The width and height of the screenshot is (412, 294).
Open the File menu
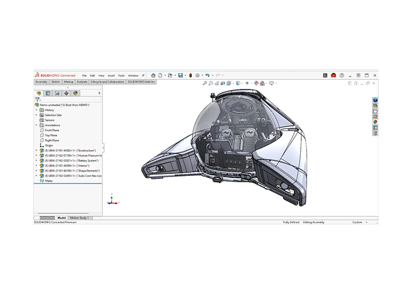pyautogui.click(x=84, y=76)
